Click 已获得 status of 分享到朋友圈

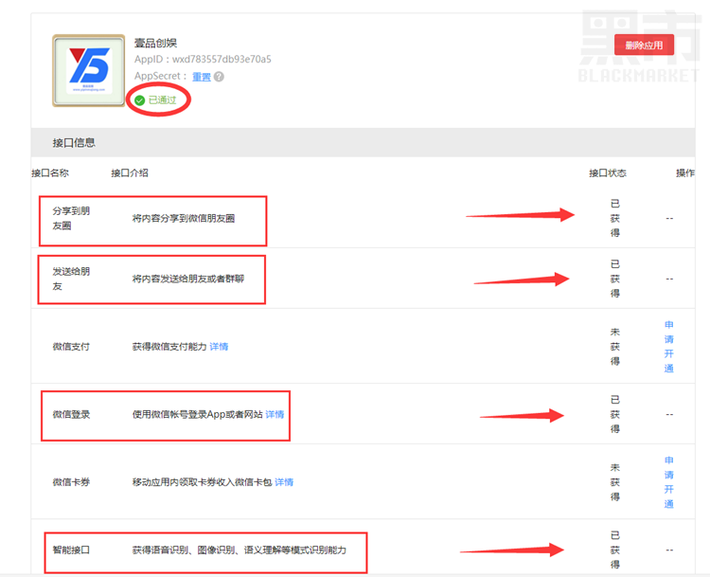pos(615,218)
